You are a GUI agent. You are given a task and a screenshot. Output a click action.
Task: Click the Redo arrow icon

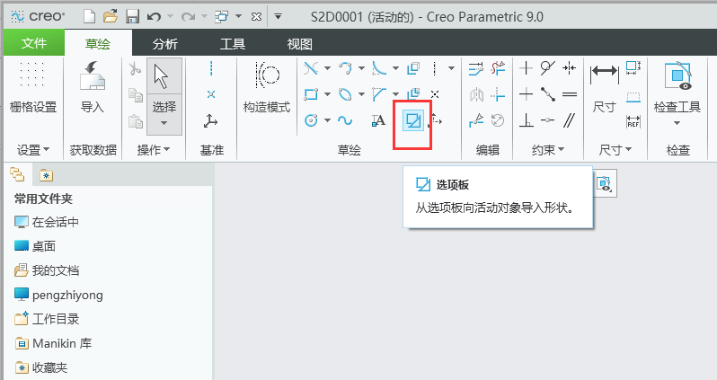coord(188,17)
